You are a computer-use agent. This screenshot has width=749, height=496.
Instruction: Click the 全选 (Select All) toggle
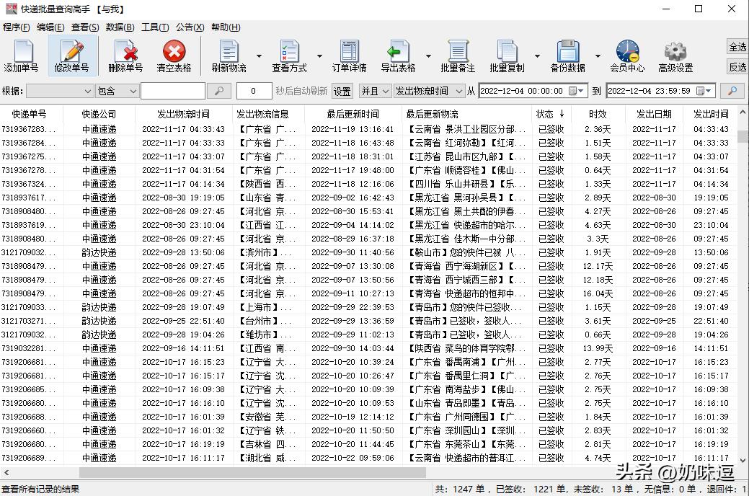[x=737, y=46]
